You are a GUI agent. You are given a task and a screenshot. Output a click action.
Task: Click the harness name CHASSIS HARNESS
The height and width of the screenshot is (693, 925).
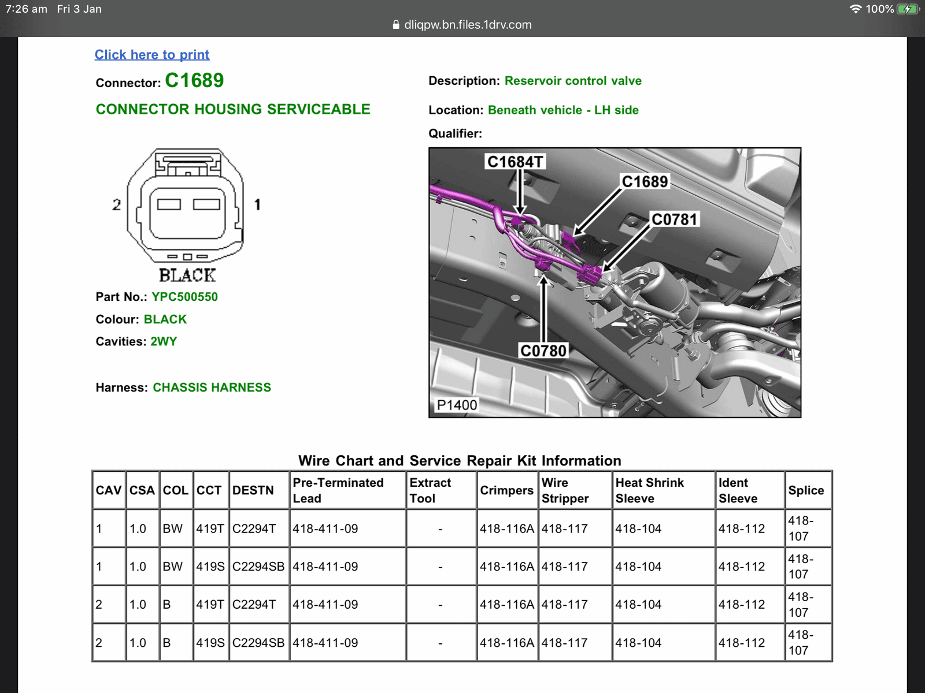point(212,388)
